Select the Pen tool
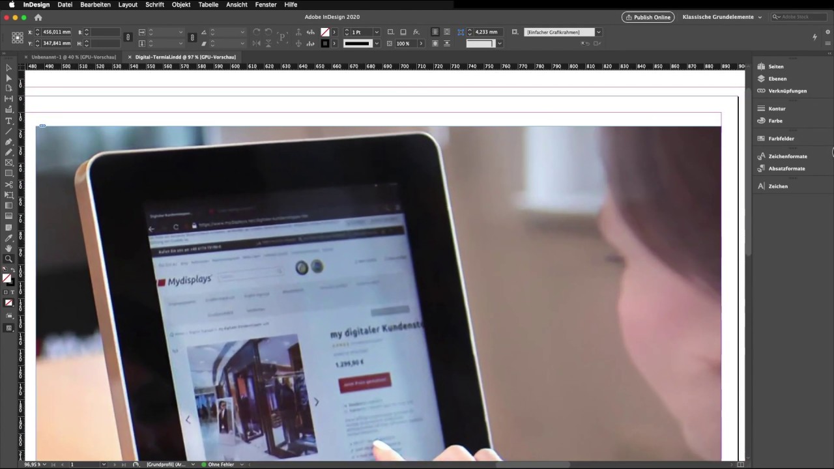The image size is (834, 469). (8, 141)
